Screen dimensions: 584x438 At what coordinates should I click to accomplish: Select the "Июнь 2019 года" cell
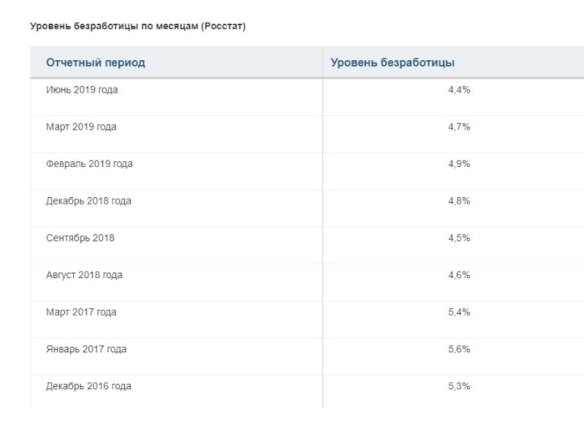(x=82, y=91)
